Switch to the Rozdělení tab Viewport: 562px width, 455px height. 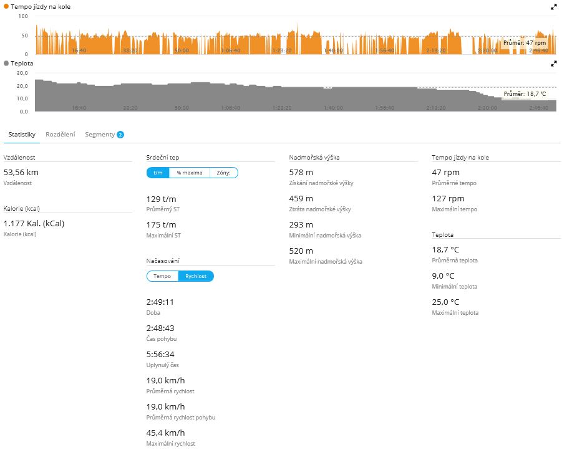pyautogui.click(x=61, y=134)
